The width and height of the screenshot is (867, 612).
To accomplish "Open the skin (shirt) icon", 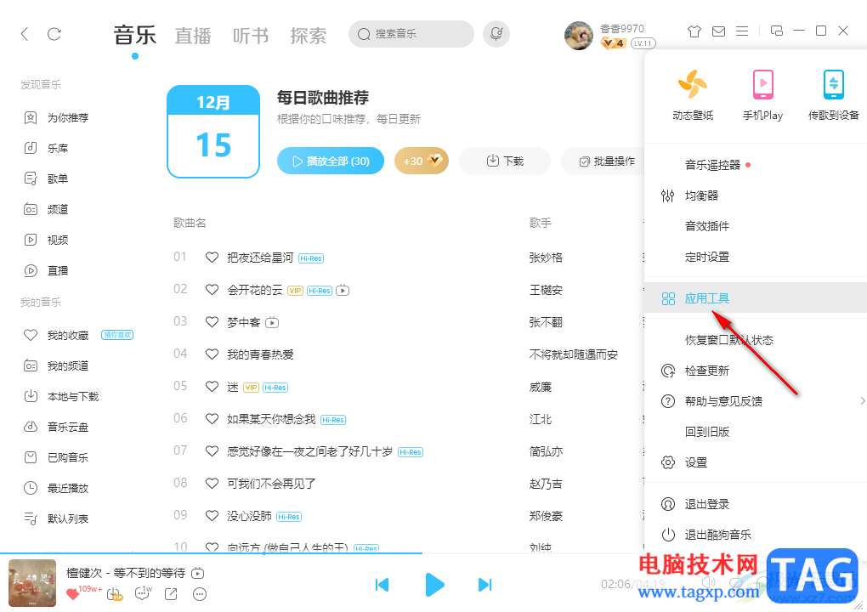I will click(694, 31).
